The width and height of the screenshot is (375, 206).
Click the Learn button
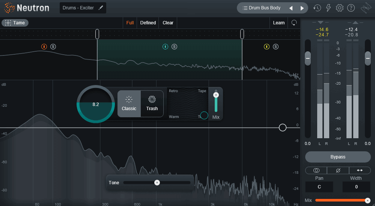279,23
